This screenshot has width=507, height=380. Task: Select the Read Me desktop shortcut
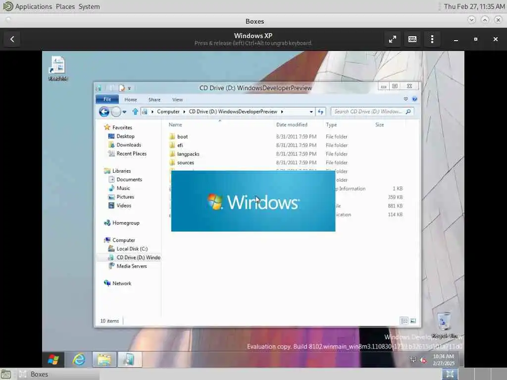[x=58, y=68]
